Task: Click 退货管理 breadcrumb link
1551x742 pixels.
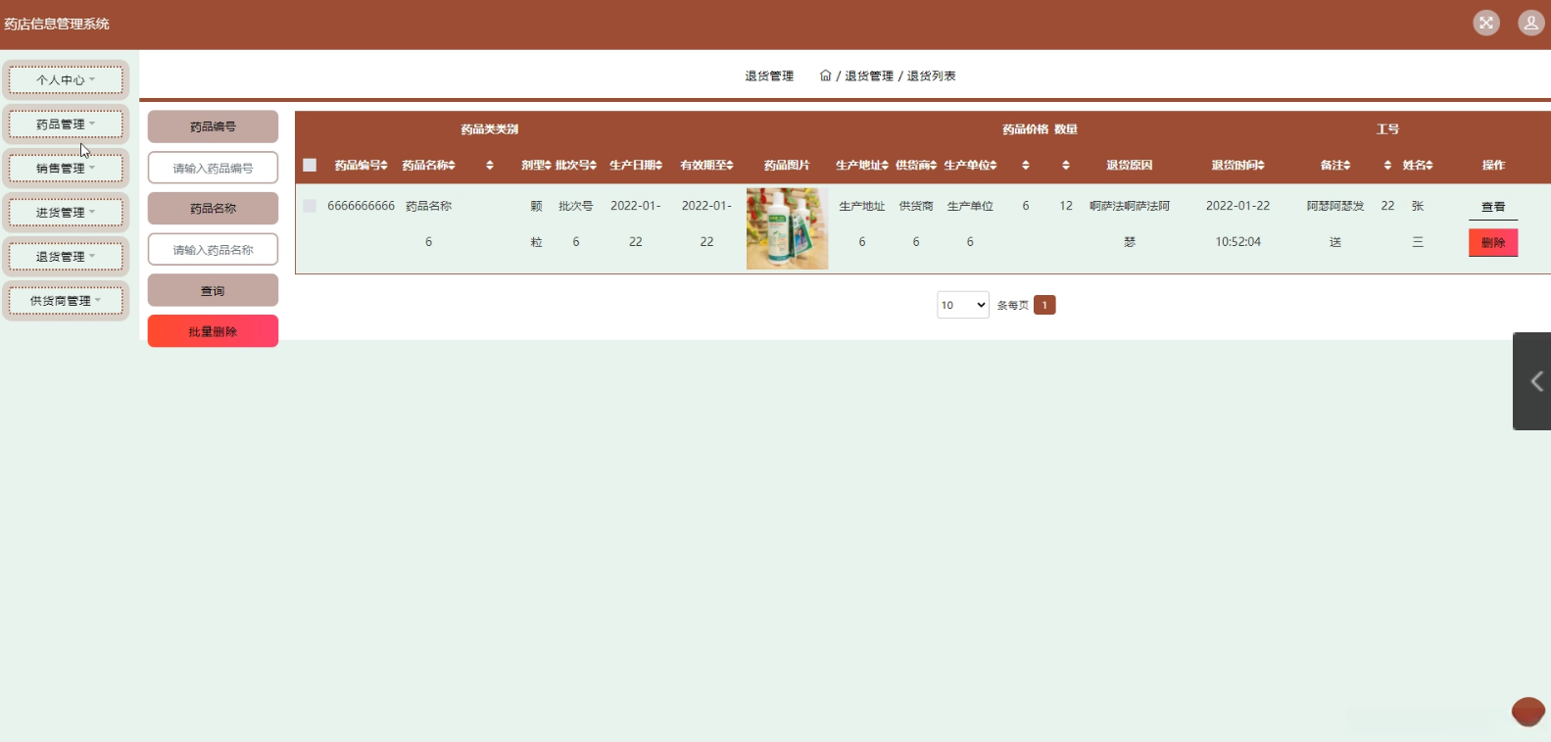Action: click(x=869, y=75)
